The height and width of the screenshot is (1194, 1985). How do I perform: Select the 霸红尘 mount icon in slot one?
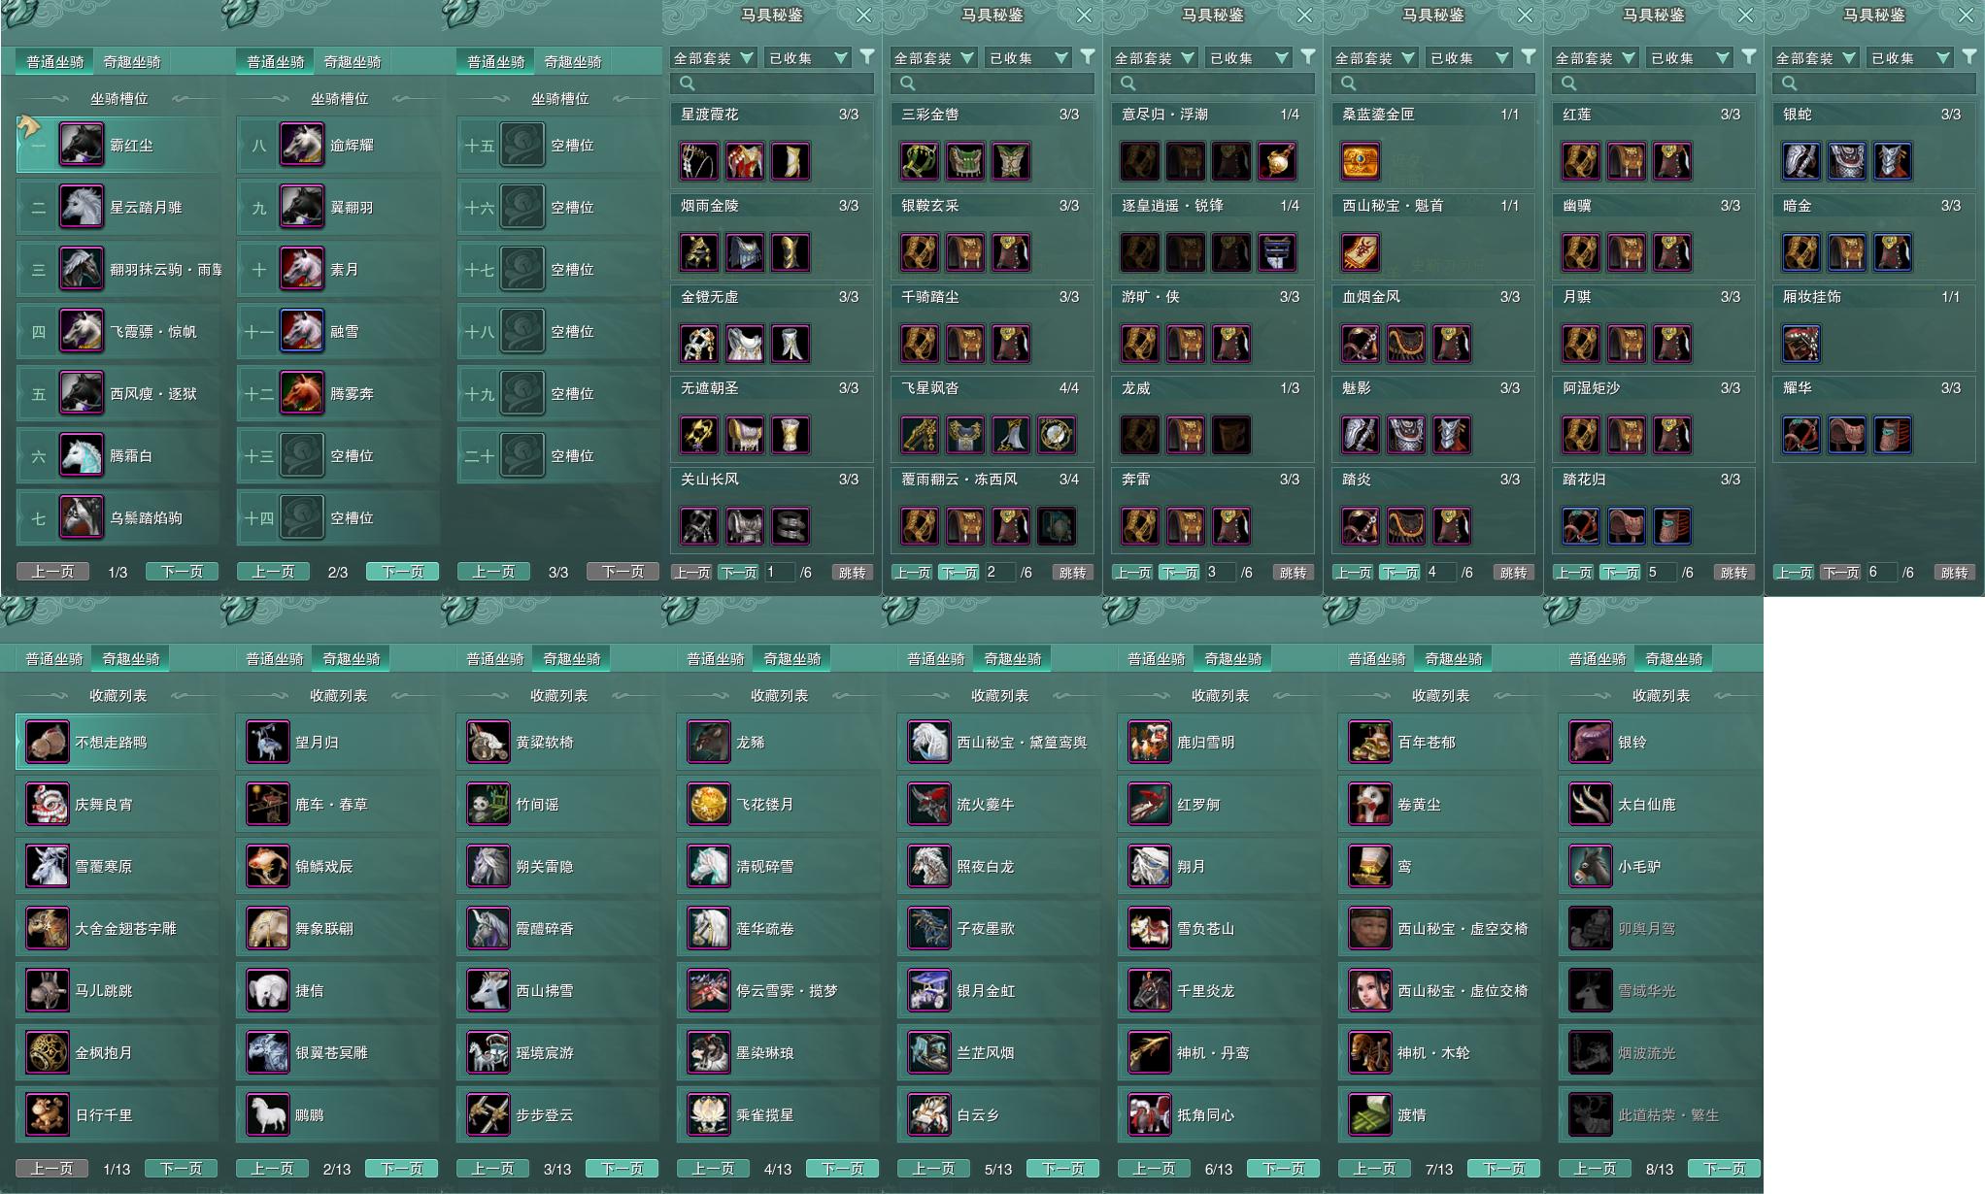[82, 145]
